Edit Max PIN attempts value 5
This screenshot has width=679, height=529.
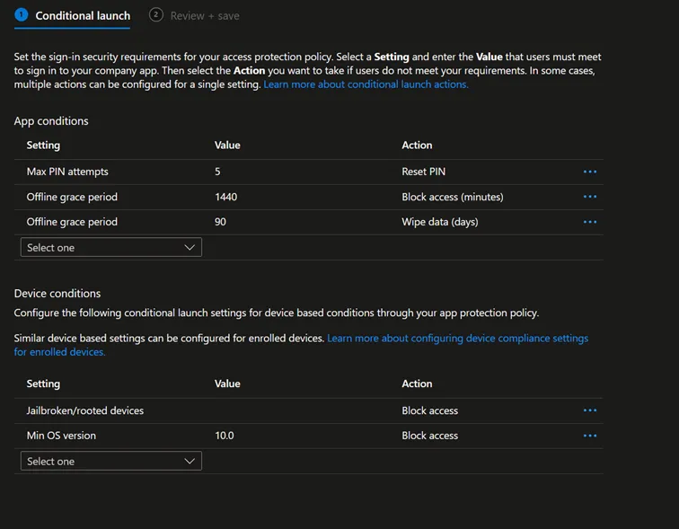218,172
